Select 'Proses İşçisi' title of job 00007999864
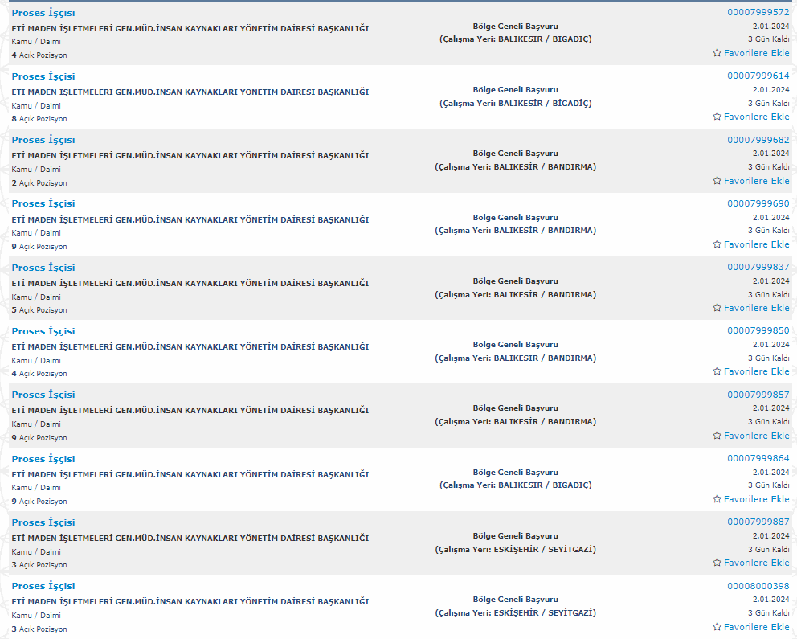797x639 pixels. (x=43, y=459)
